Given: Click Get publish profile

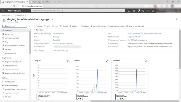Looking at the screenshot, I should [98, 26].
